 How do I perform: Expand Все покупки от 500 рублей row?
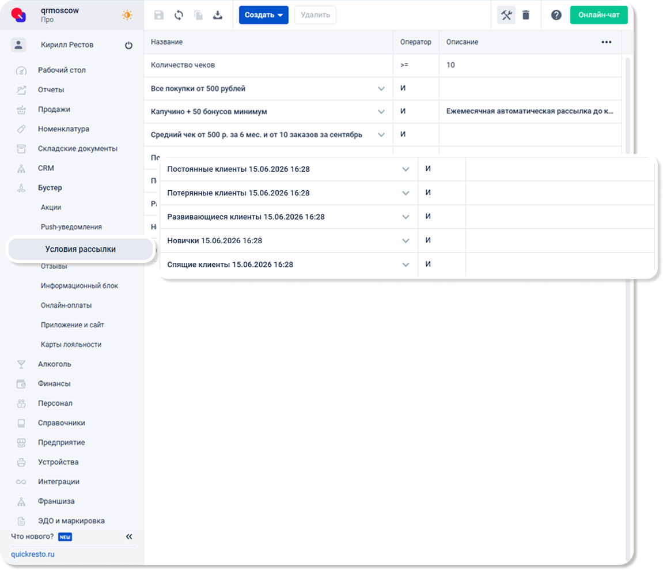[x=381, y=88]
